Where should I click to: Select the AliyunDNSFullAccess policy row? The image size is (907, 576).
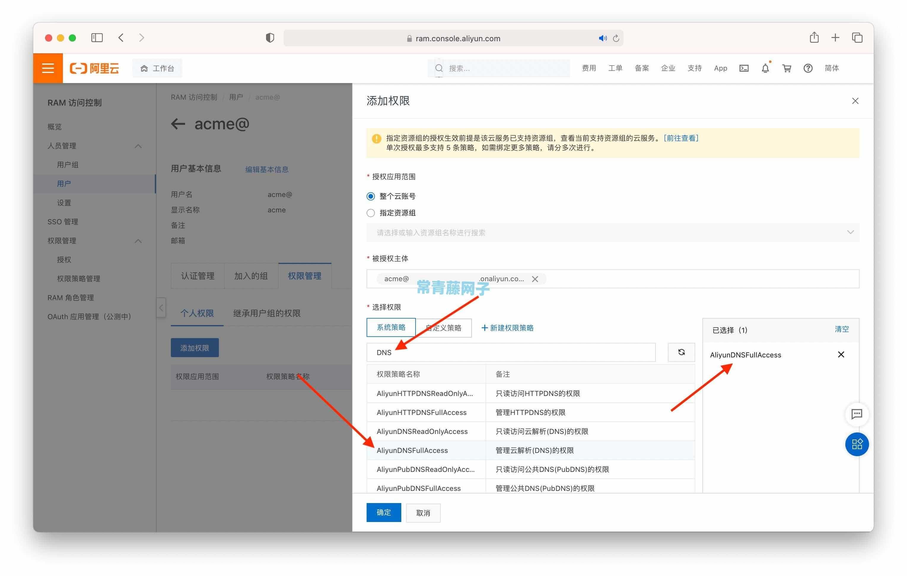pos(530,451)
